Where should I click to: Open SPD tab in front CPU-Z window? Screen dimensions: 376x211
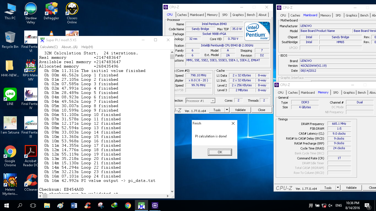click(225, 15)
